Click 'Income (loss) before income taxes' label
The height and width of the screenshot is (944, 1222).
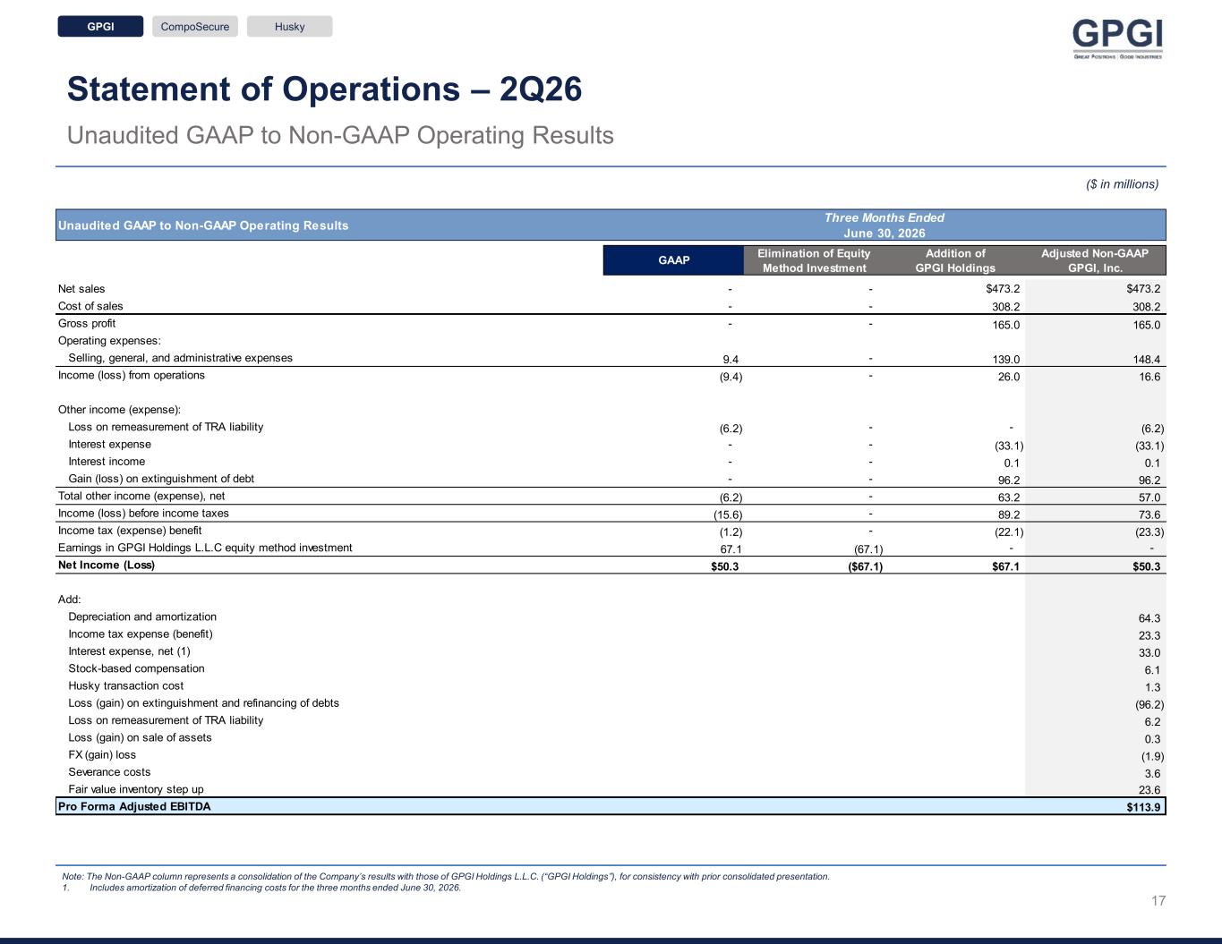click(143, 514)
